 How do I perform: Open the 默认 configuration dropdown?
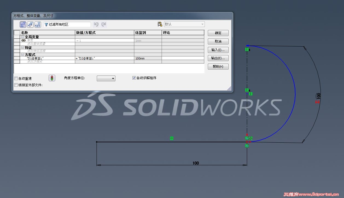point(184,24)
